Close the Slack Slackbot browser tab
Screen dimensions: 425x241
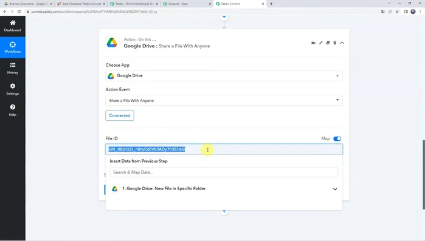[x=104, y=4]
